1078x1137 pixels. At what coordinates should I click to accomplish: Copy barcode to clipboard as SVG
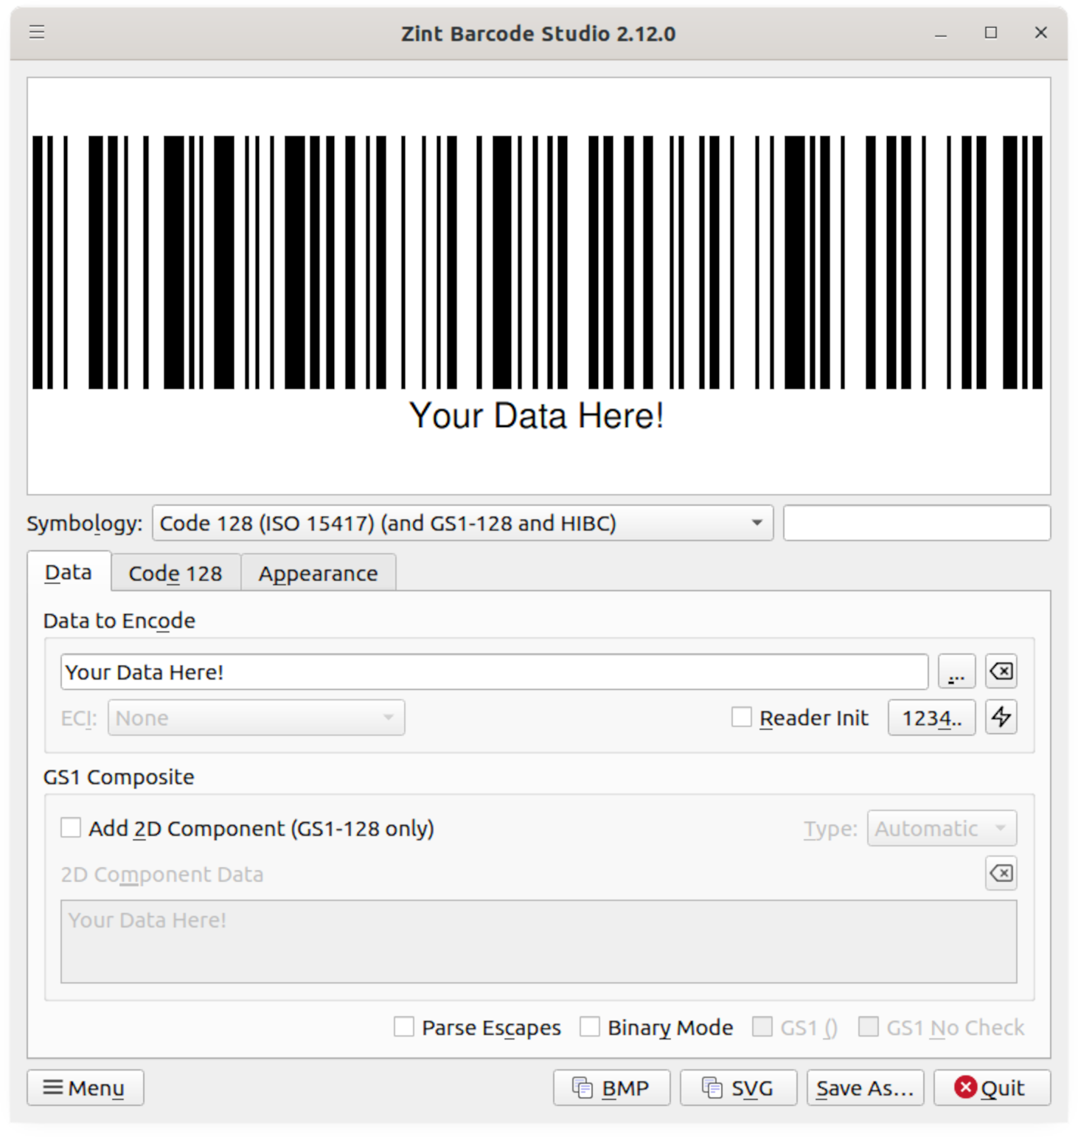tap(738, 1088)
